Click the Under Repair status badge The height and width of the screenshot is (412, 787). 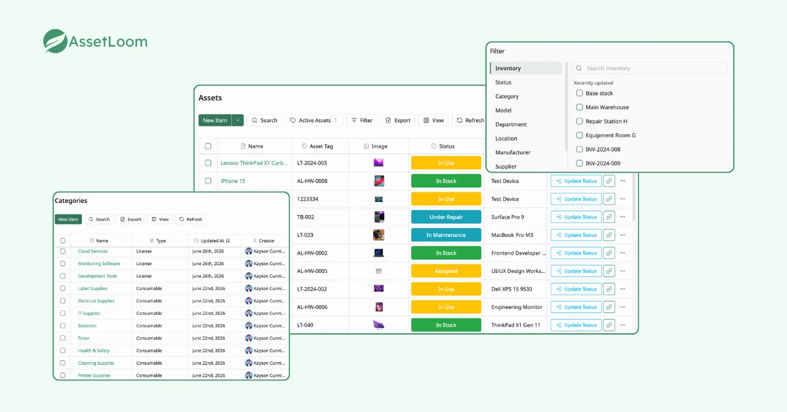[446, 217]
